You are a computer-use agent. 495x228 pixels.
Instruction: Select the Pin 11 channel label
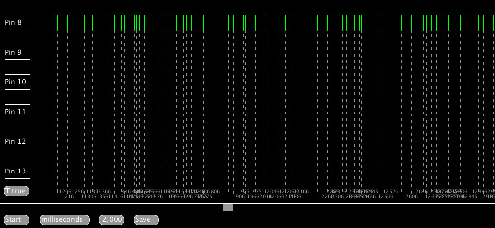pos(15,112)
